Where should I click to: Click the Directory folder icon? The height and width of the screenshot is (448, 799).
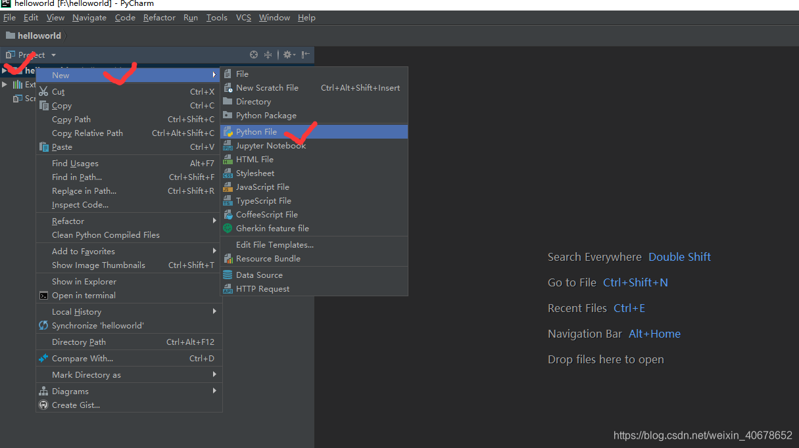click(x=228, y=102)
